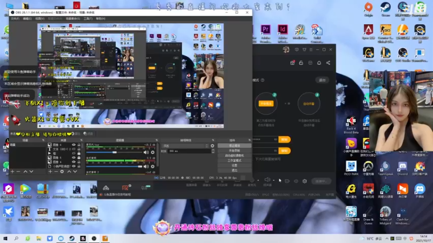Click the 开始录制 button in OBS

pos(234,151)
